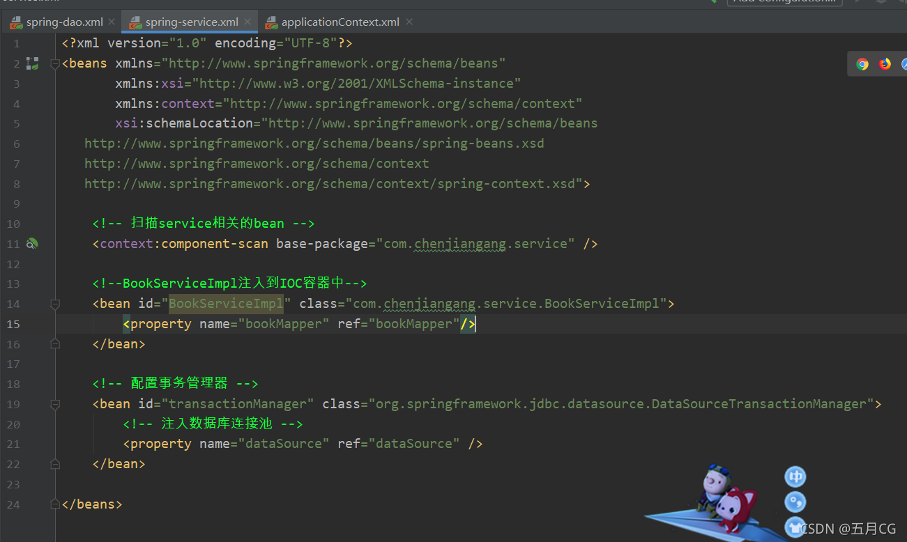Click the closing </beans> tag on line 24

click(92, 504)
